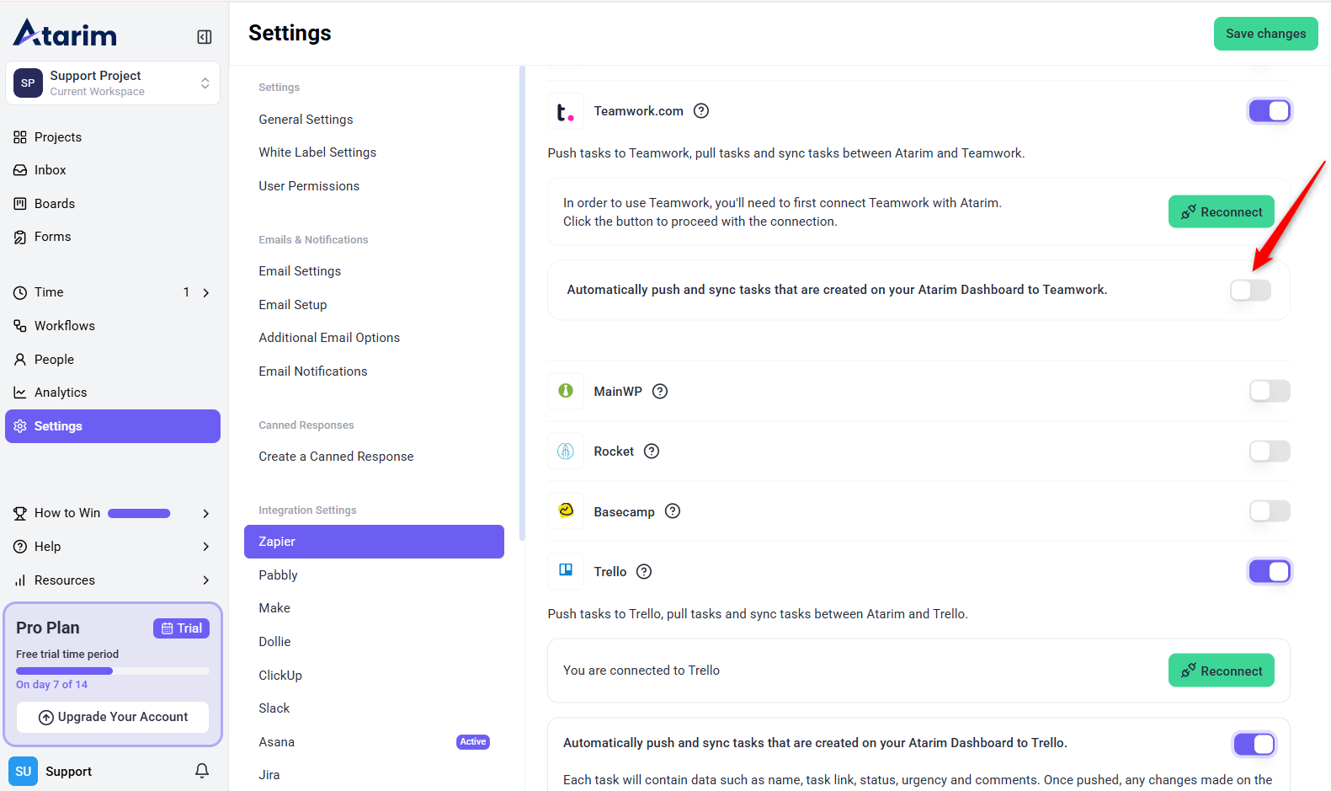The image size is (1331, 791).
Task: Enable auto push and sync to Teamwork
Action: point(1250,291)
